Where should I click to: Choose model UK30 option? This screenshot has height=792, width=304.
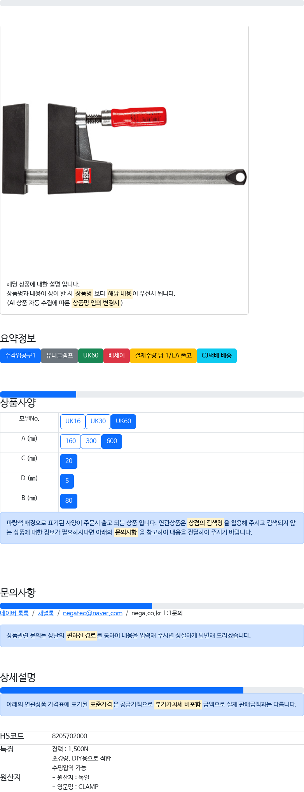pos(98,421)
